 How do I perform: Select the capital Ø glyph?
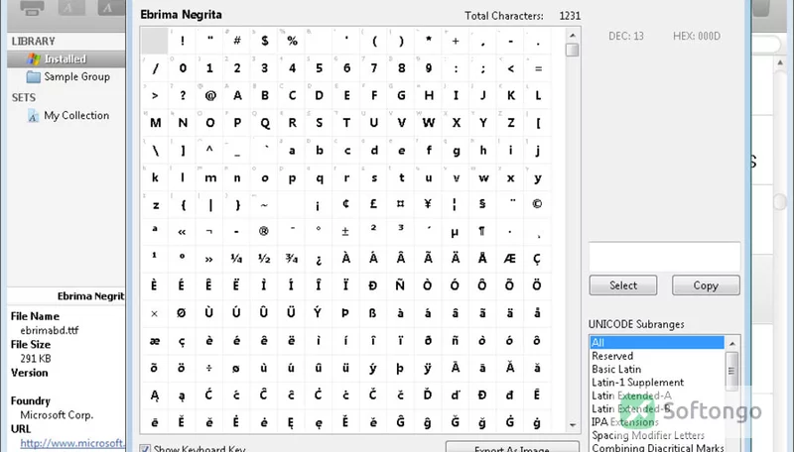[182, 313]
